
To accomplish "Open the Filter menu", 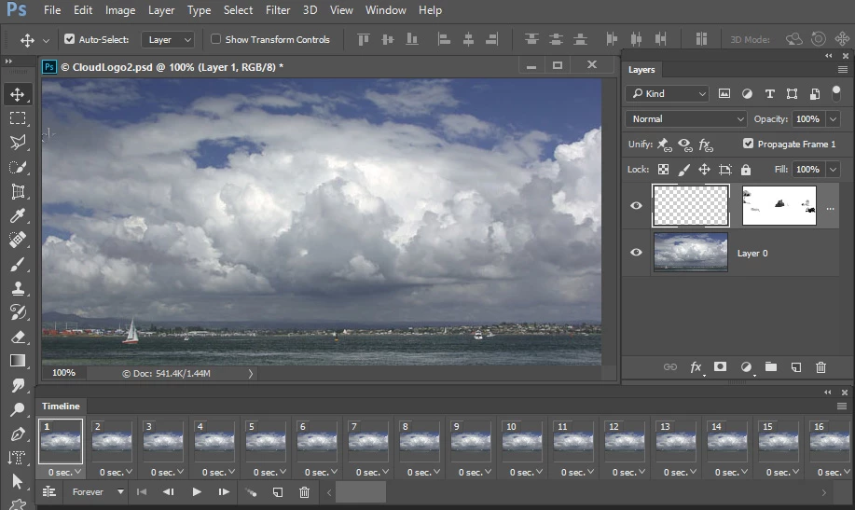I will point(278,10).
